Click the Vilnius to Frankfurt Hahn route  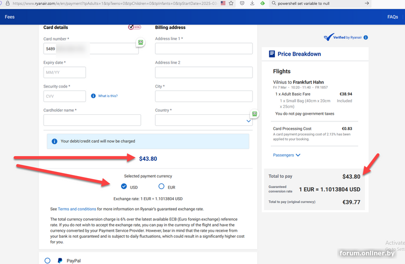(298, 82)
